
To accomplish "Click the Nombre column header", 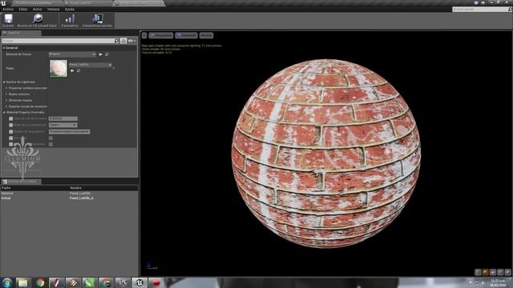I will 75,188.
